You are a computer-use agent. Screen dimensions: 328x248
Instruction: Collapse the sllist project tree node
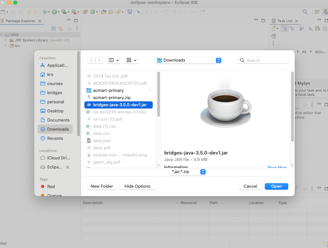1,35
